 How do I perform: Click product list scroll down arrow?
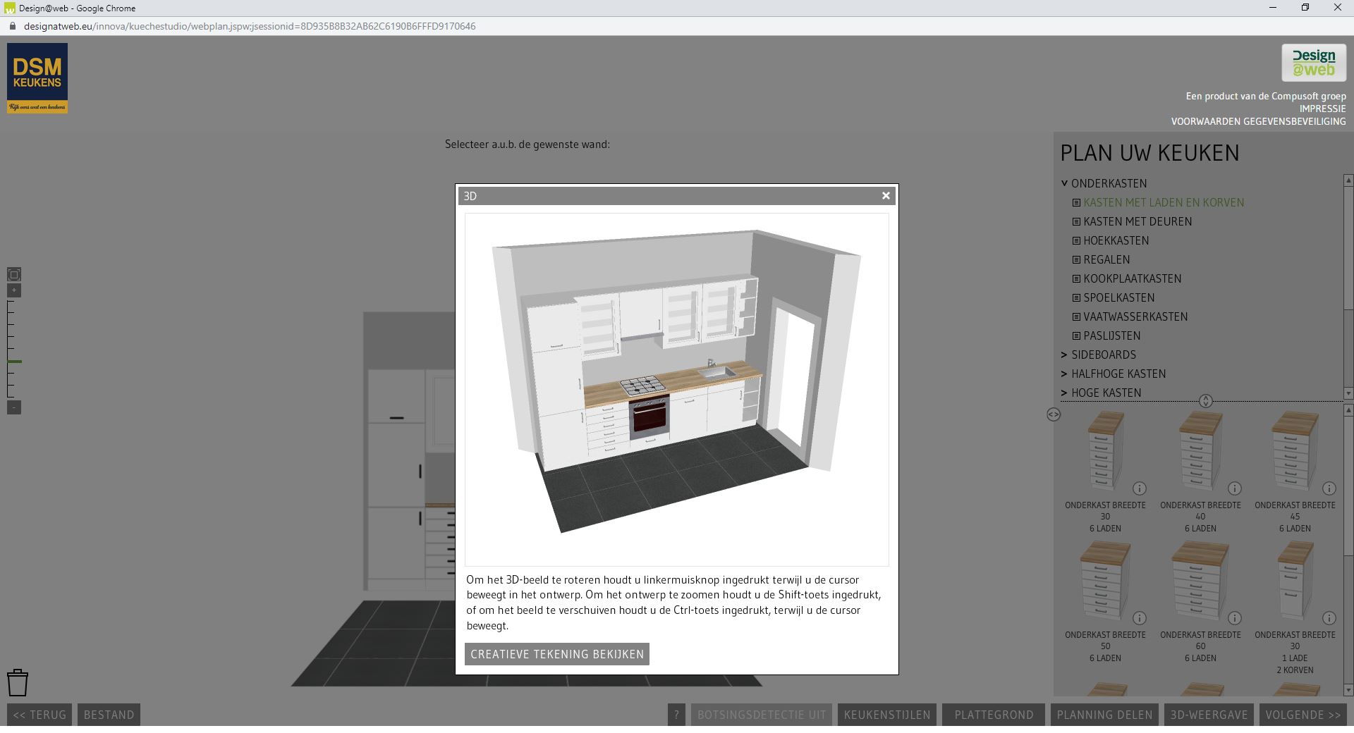point(1348,691)
